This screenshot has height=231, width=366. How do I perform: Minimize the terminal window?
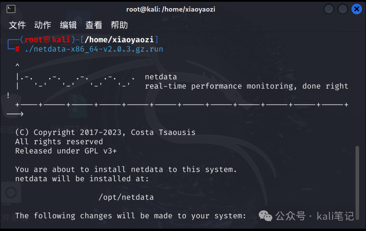328,9
